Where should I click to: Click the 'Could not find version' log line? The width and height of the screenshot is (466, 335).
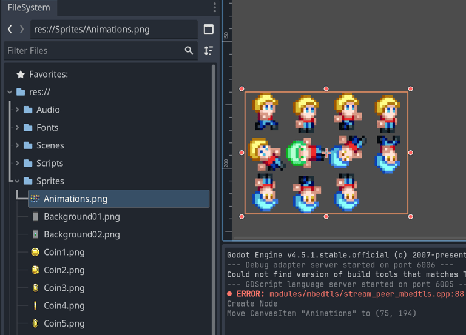(346, 274)
